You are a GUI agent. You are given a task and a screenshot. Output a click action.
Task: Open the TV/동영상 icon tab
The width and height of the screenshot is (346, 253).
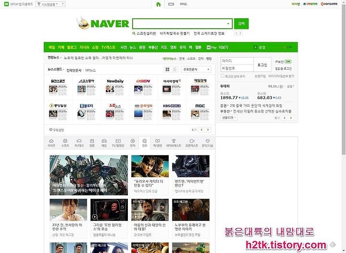[118, 143]
